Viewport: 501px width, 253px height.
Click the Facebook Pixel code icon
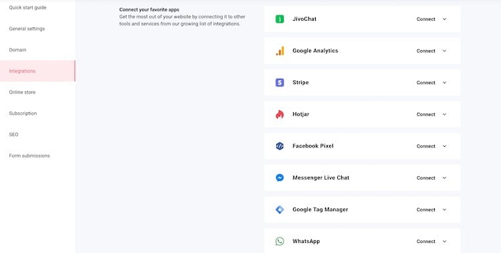[280, 146]
